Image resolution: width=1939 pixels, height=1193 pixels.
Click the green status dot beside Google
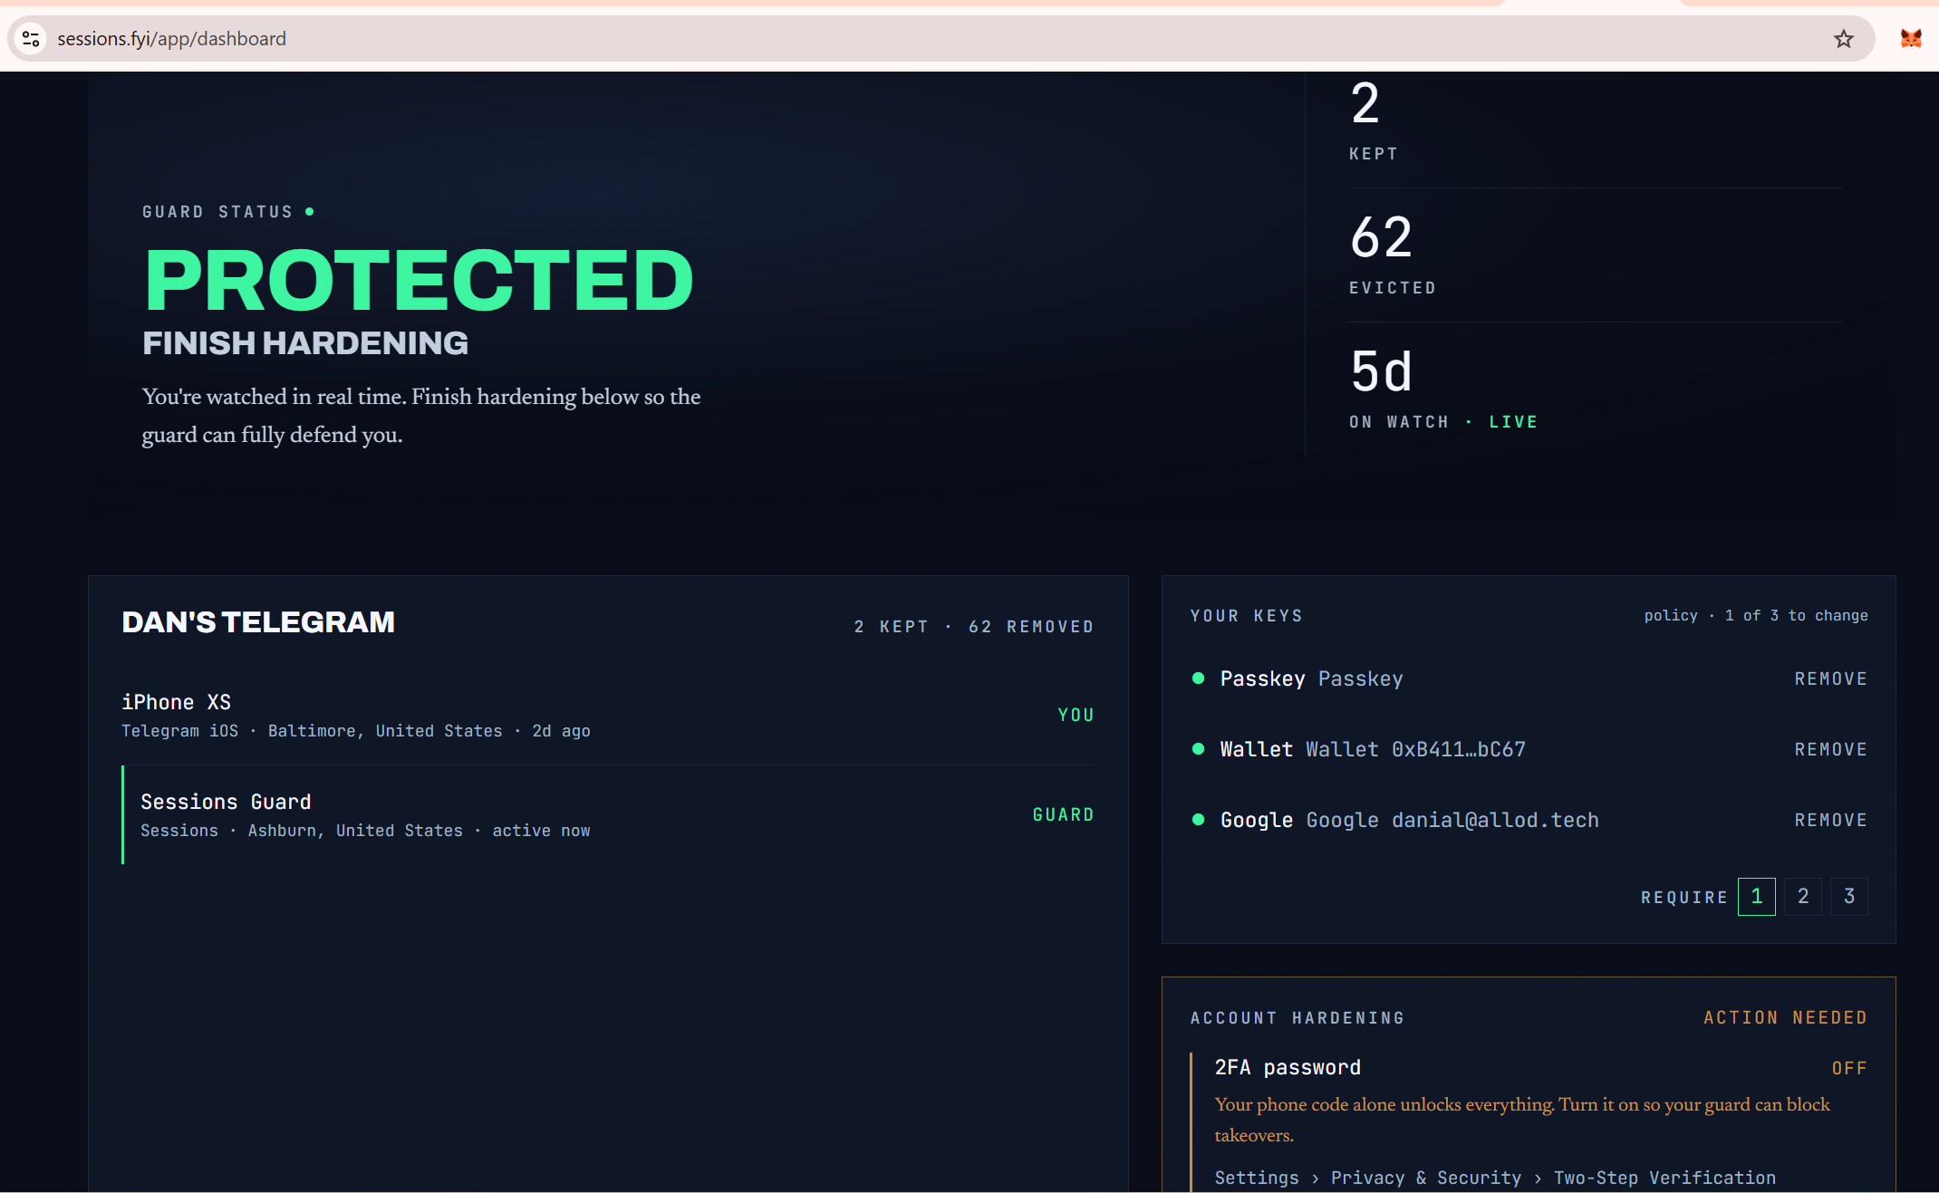[1198, 820]
